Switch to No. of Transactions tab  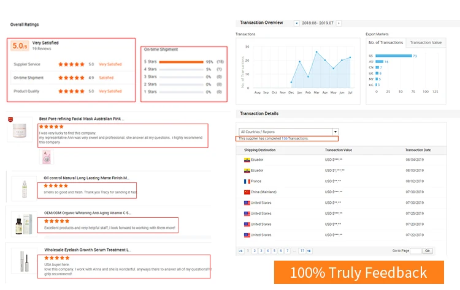[x=386, y=43]
